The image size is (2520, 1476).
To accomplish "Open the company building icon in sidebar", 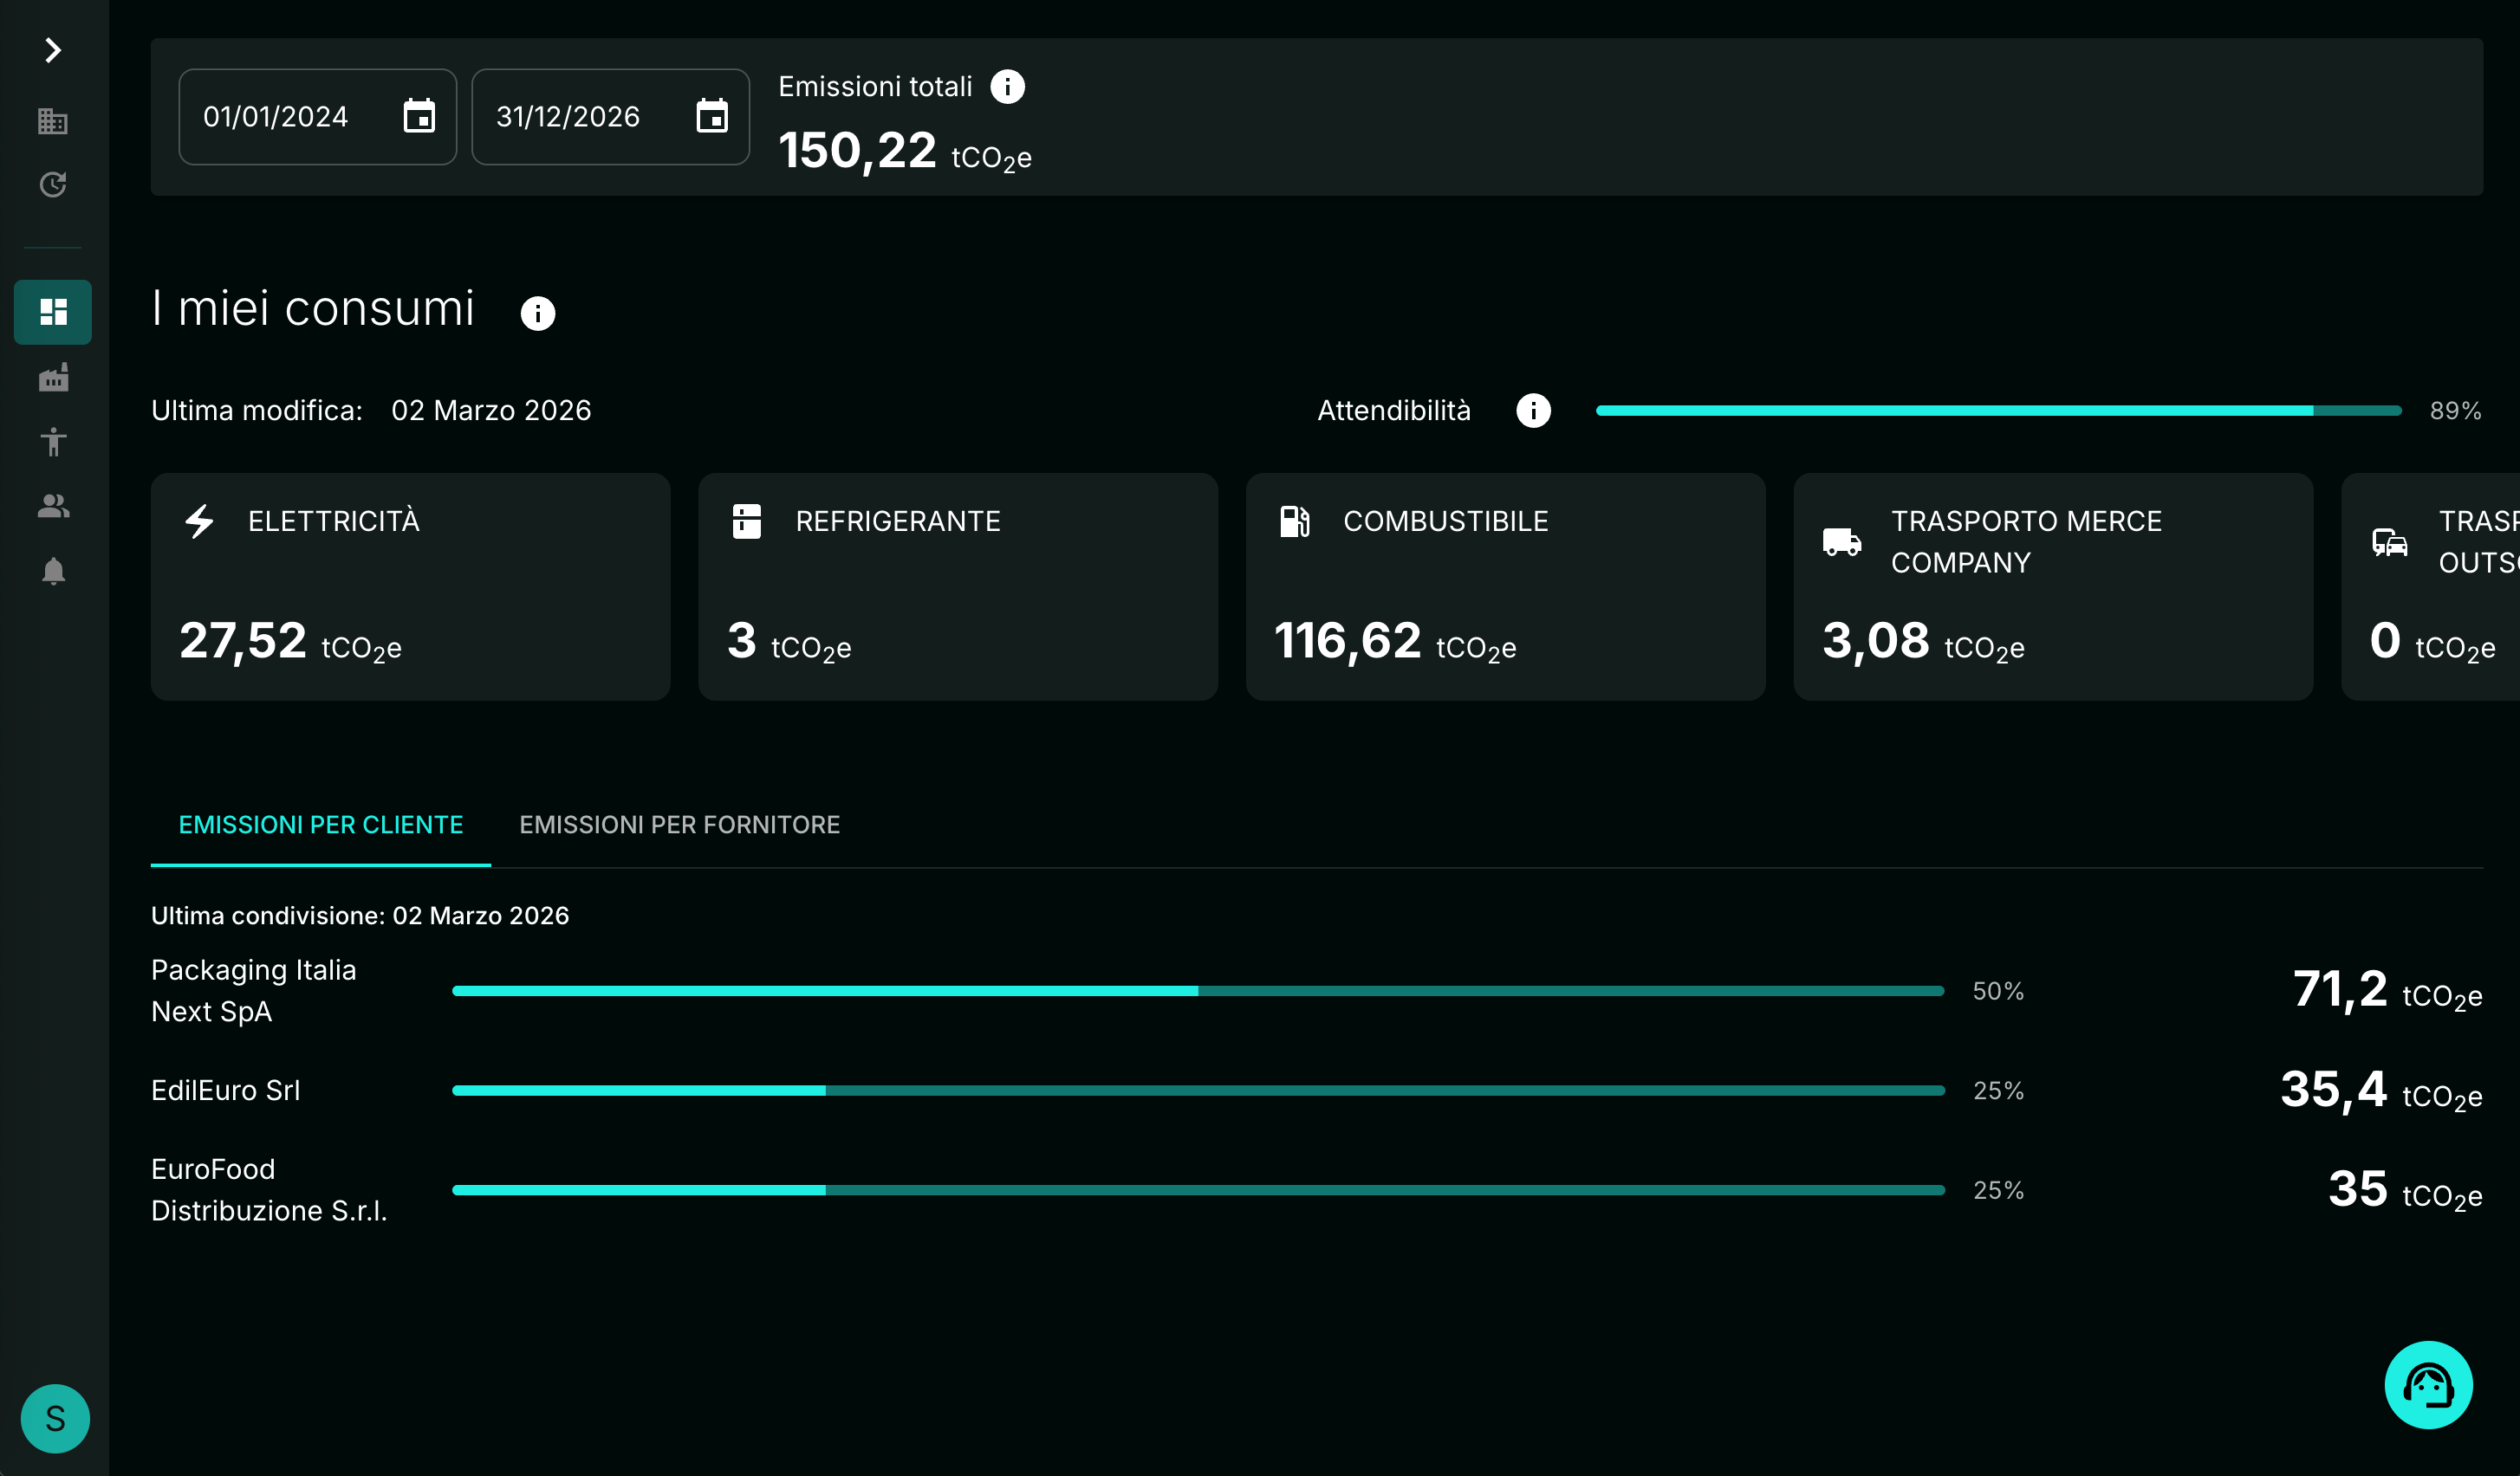I will pyautogui.click(x=53, y=121).
